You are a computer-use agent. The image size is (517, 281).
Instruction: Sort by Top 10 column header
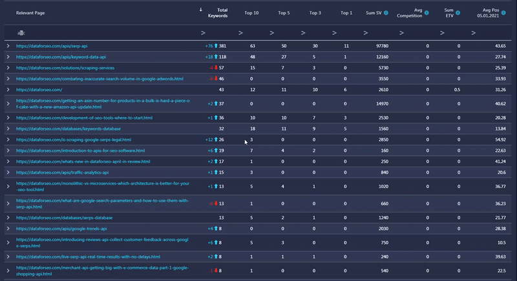(251, 13)
